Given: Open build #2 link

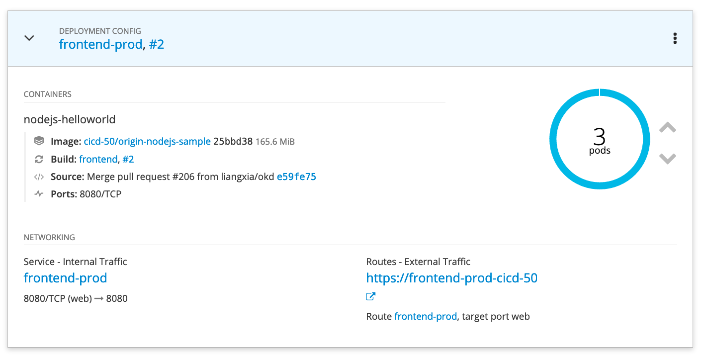Looking at the screenshot, I should [128, 159].
